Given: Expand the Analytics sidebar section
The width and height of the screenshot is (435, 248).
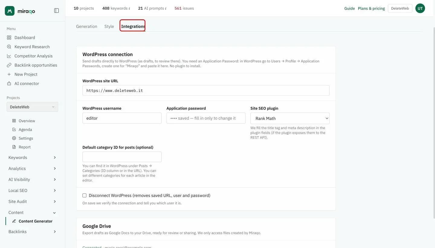Looking at the screenshot, I should 32,168.
